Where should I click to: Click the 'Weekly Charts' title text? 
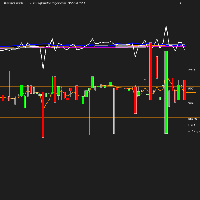14,3
